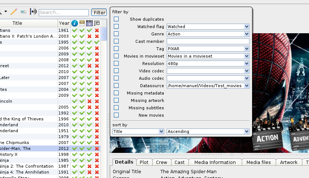Enable the Datasource filter checkbox
Viewport: 309px width, 178px height.
point(116,85)
